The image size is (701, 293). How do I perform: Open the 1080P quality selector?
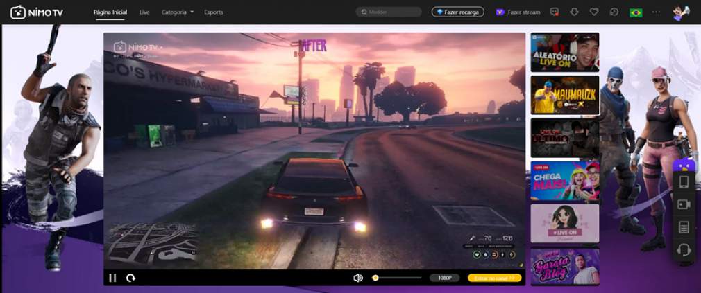pyautogui.click(x=444, y=278)
